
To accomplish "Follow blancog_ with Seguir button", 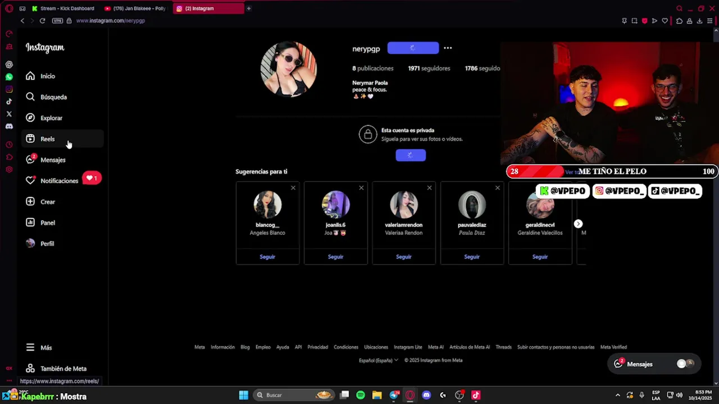I will 267,256.
